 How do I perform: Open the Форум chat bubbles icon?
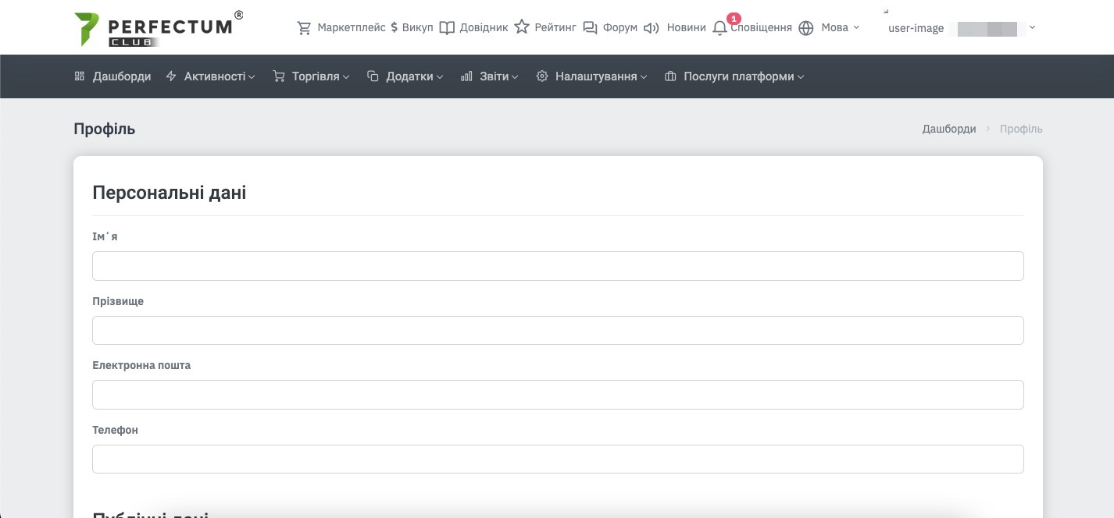click(591, 28)
